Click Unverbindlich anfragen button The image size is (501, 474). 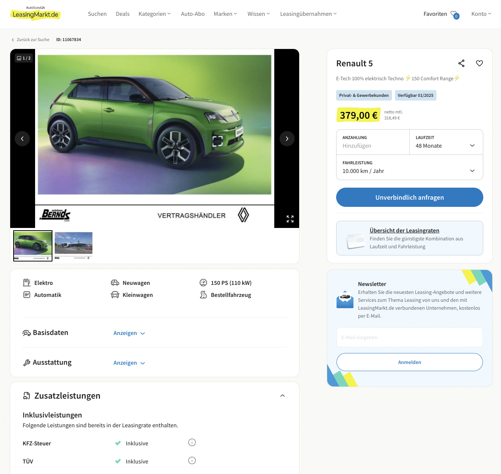click(410, 197)
